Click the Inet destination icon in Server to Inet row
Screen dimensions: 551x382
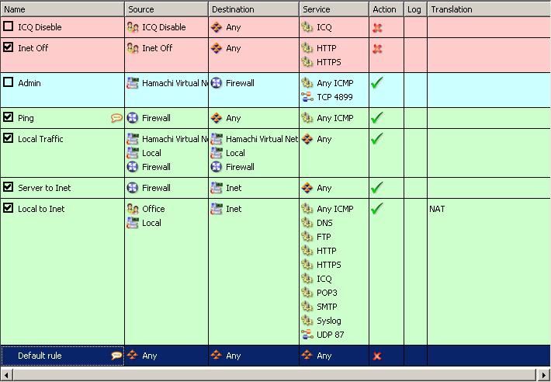(217, 188)
